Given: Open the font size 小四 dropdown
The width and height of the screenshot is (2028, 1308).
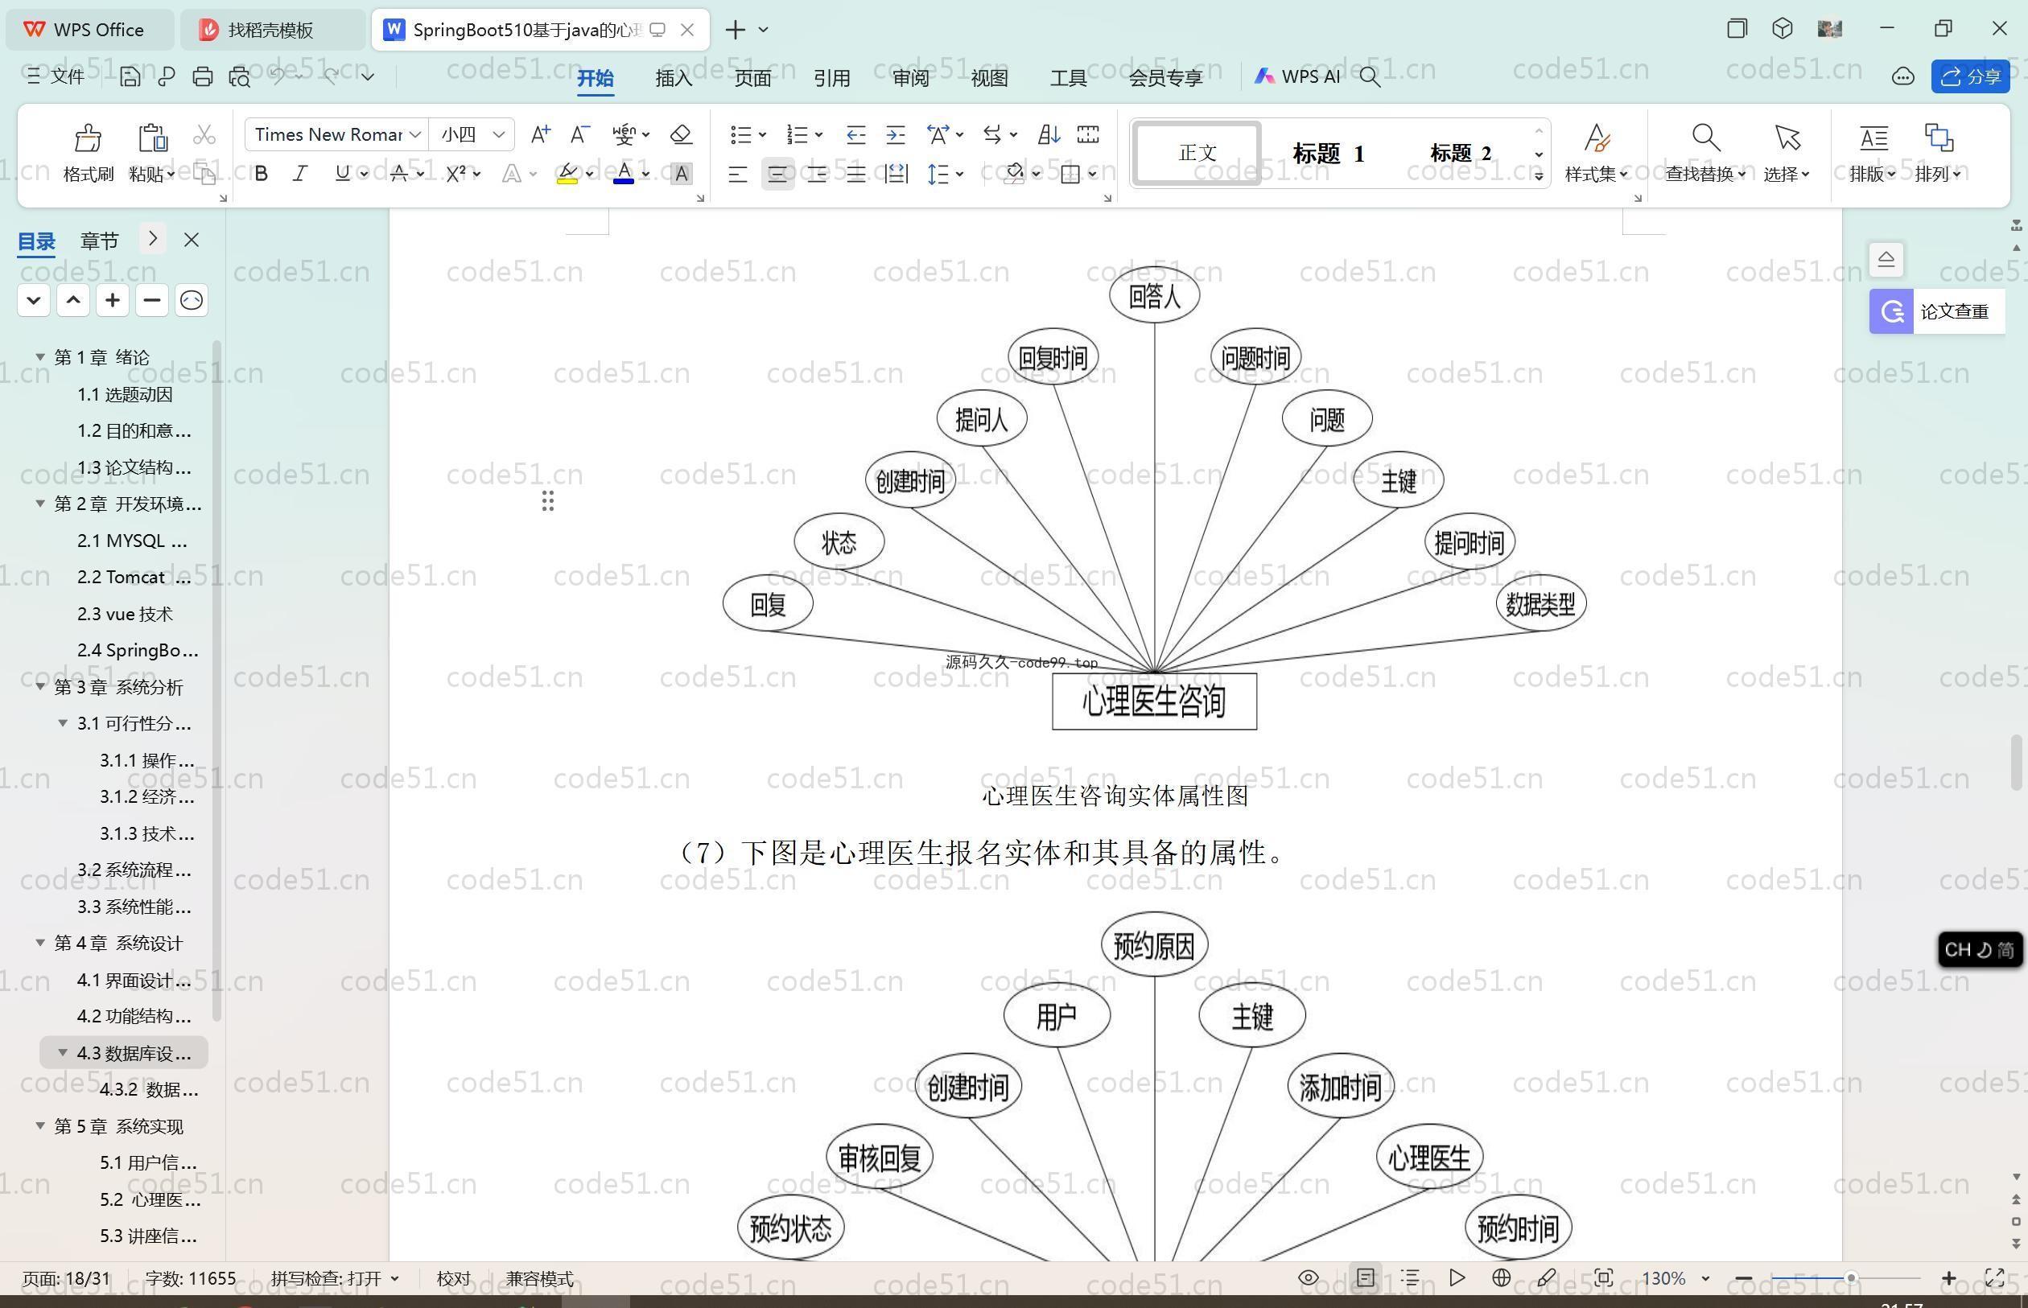Looking at the screenshot, I should [x=499, y=135].
